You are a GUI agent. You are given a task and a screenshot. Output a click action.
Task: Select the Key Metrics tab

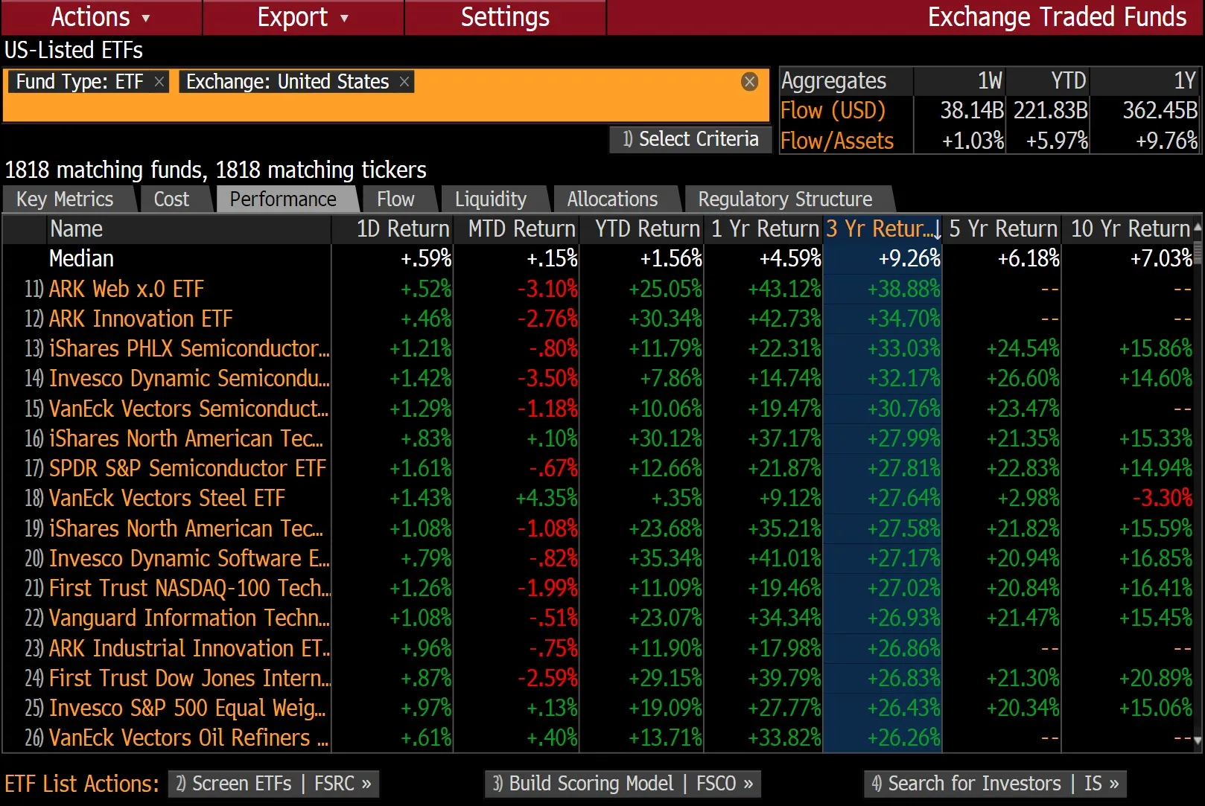tap(66, 199)
